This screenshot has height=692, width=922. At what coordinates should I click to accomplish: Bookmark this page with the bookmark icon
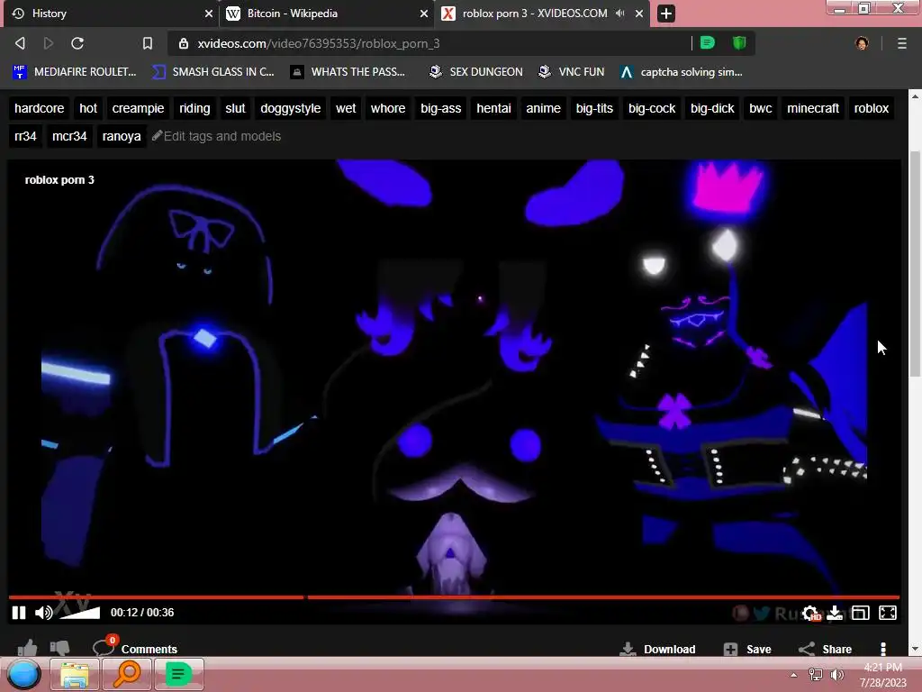[148, 43]
